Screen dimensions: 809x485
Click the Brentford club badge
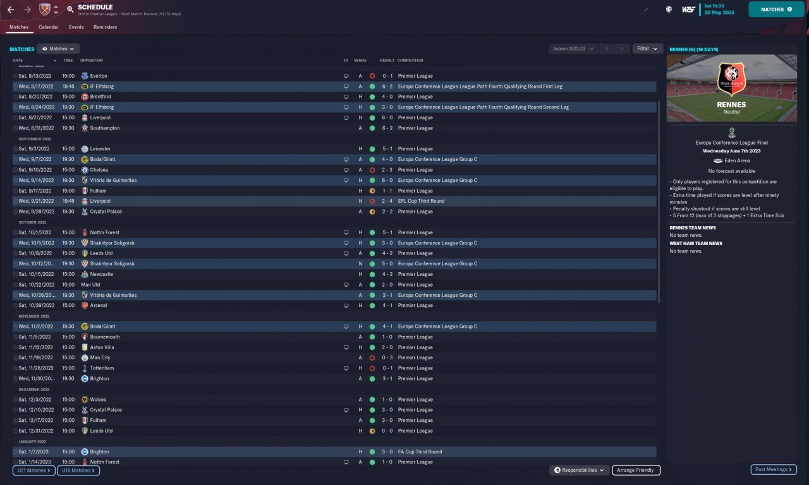pos(85,97)
